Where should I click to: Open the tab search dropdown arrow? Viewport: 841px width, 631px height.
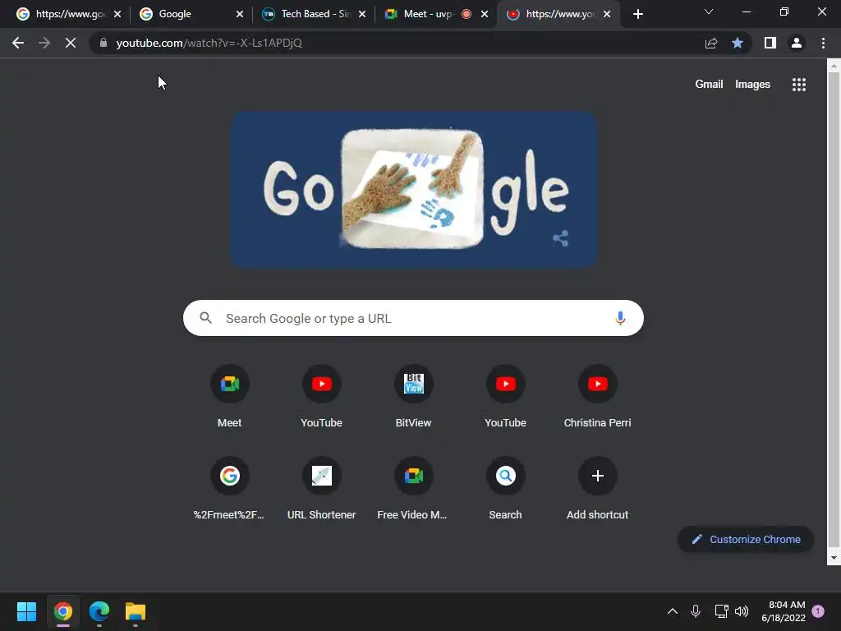(x=709, y=12)
